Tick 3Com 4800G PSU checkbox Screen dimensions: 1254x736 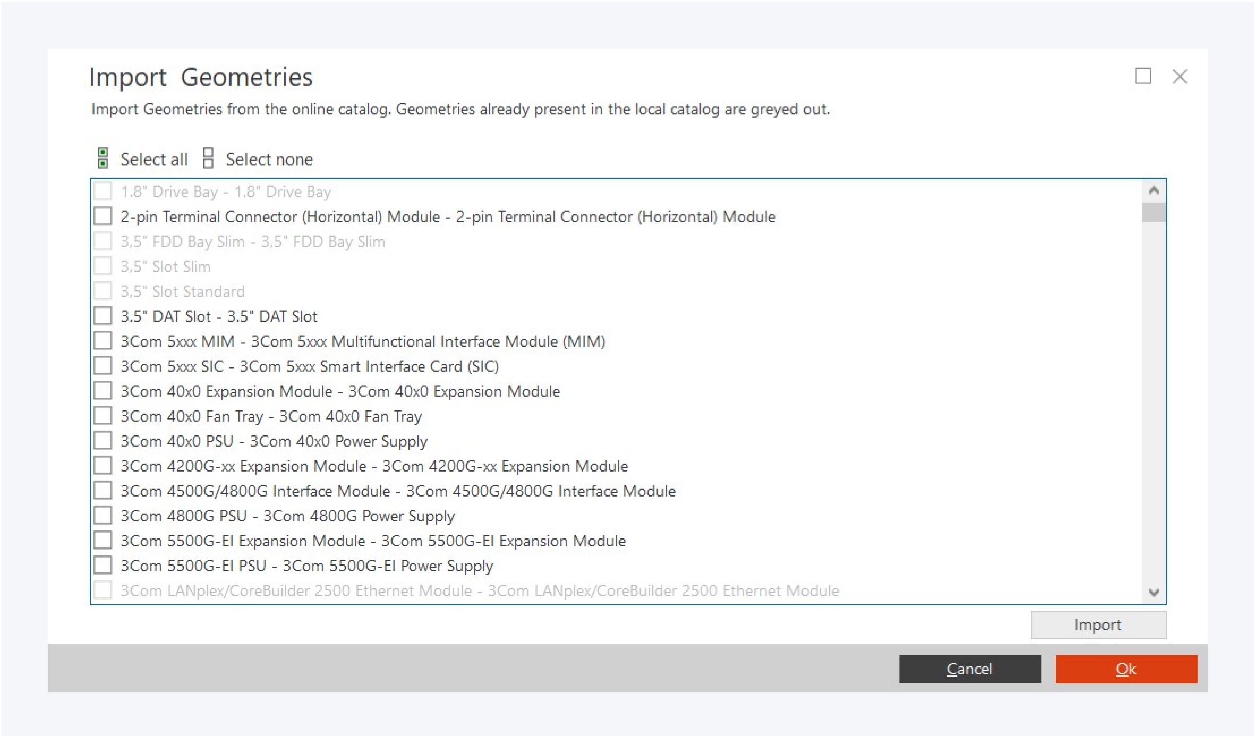tap(103, 516)
